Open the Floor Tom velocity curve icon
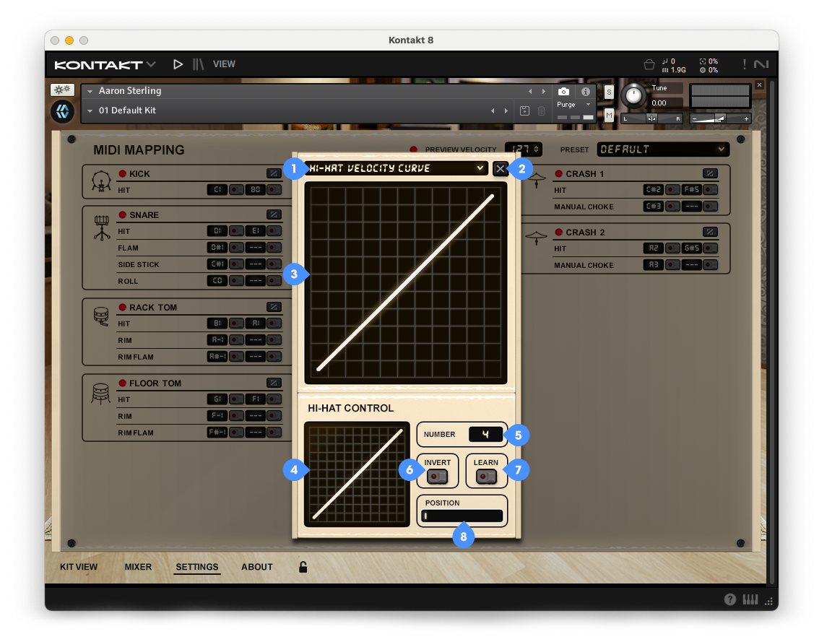Screen dimensions: 814x642 (x=274, y=383)
